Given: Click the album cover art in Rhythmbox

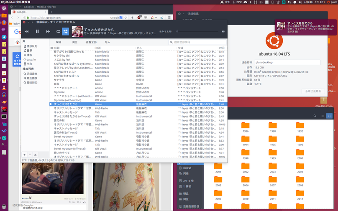Looking at the screenshot, I should (x=77, y=31).
